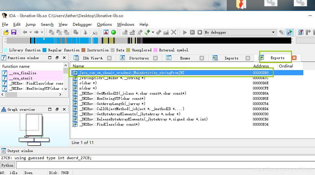Open the 'No debugger' combo box
315x175 pixels.
click(x=240, y=32)
